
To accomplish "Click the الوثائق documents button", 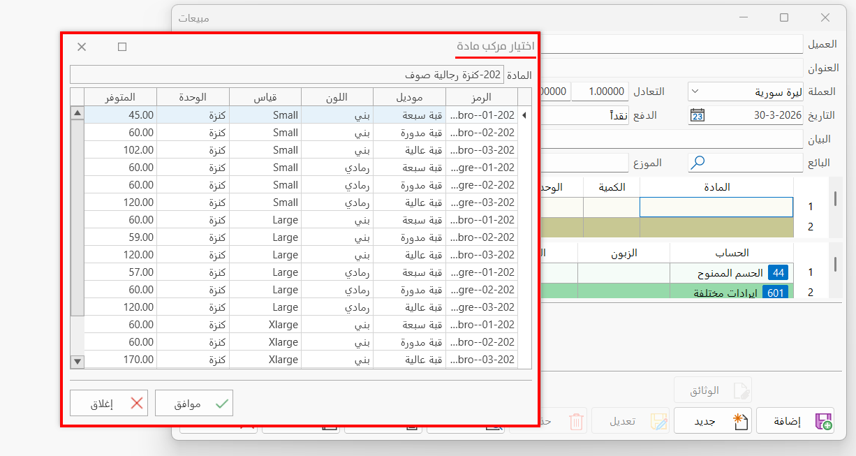I will point(712,390).
